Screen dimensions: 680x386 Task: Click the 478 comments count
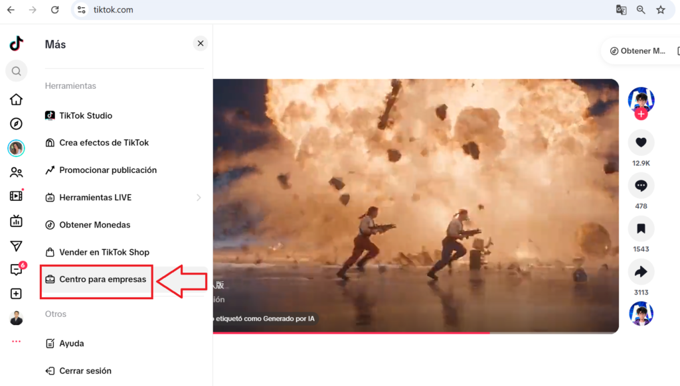(641, 206)
